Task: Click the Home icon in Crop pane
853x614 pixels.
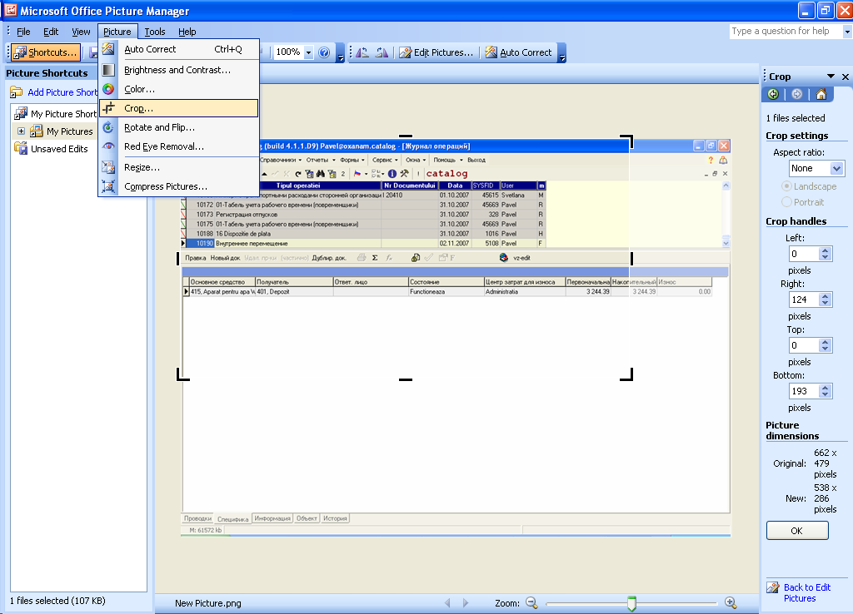Action: (821, 94)
